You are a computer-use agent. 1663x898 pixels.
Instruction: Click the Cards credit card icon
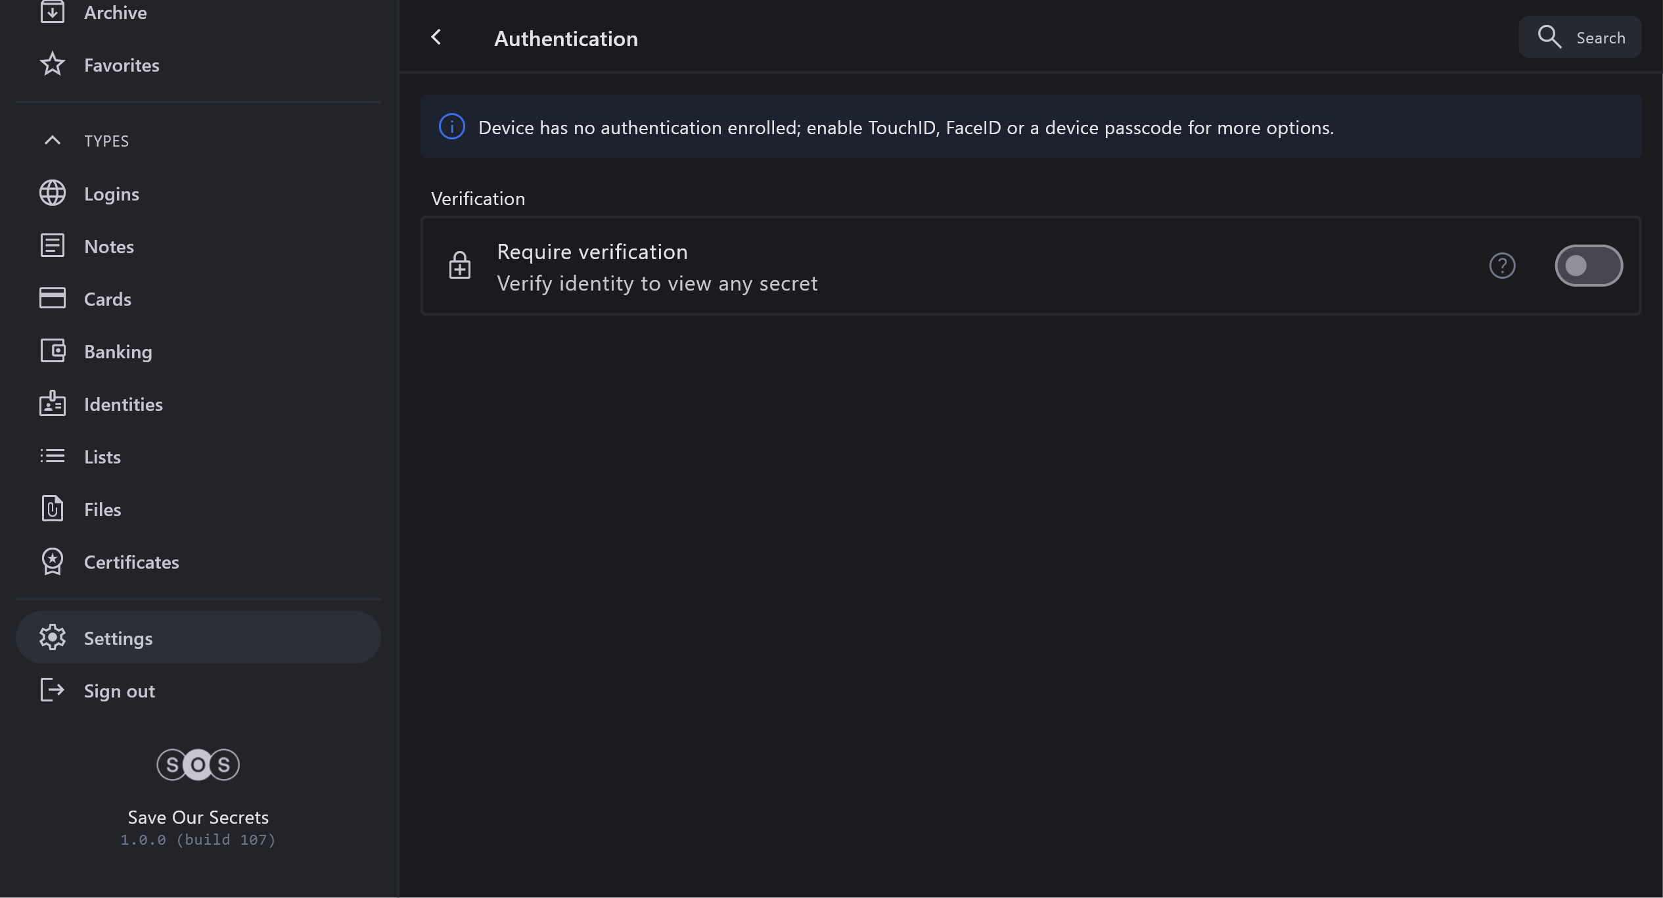click(x=53, y=298)
